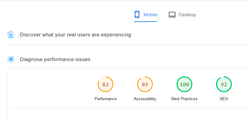Image resolution: width=248 pixels, height=117 pixels.
Task: Open the Best Practices gauge showing 100
Action: [x=184, y=84]
